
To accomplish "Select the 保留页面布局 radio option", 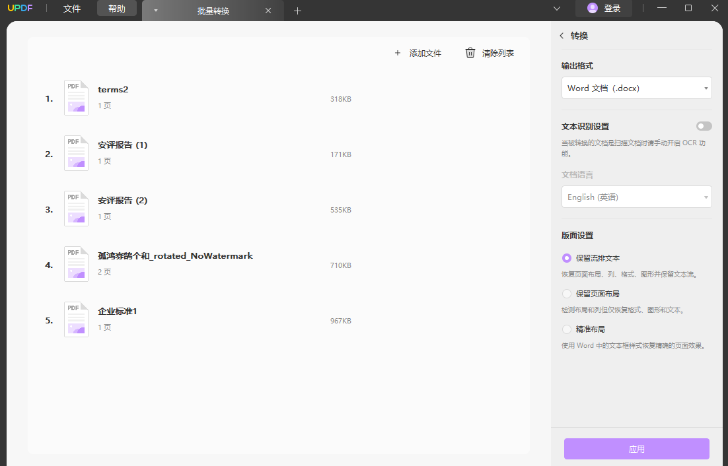I will [566, 293].
